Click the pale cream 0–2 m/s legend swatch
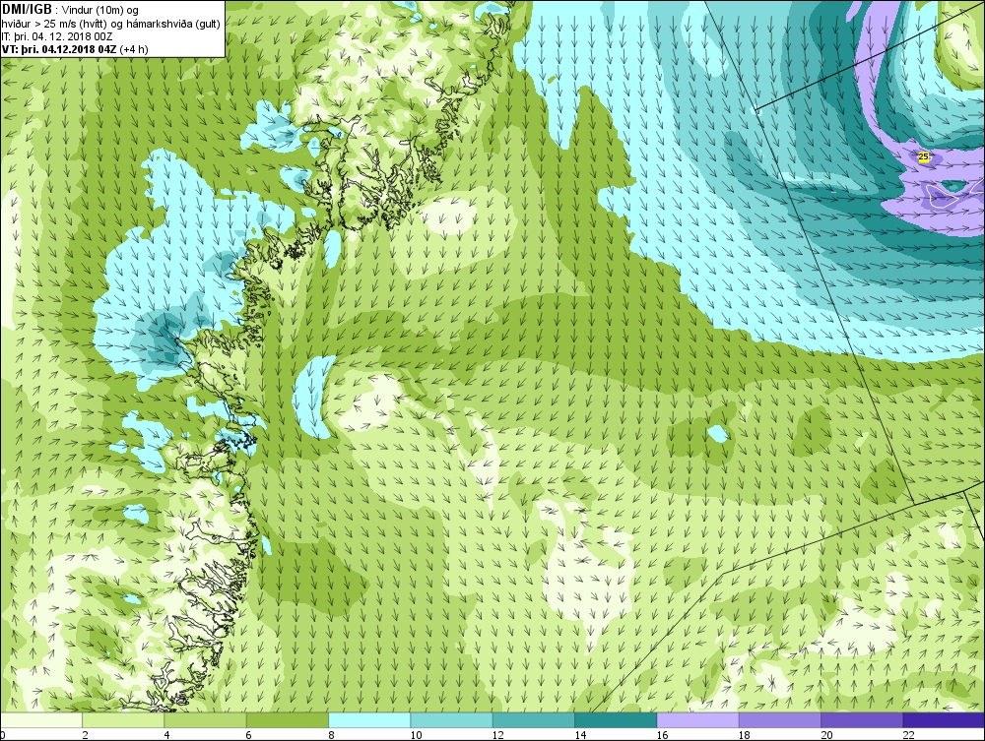 (x=41, y=720)
